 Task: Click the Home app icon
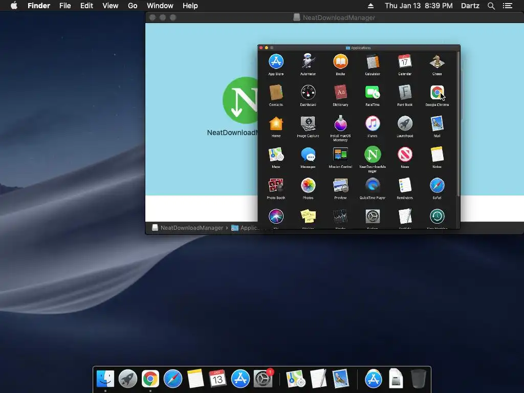point(276,124)
